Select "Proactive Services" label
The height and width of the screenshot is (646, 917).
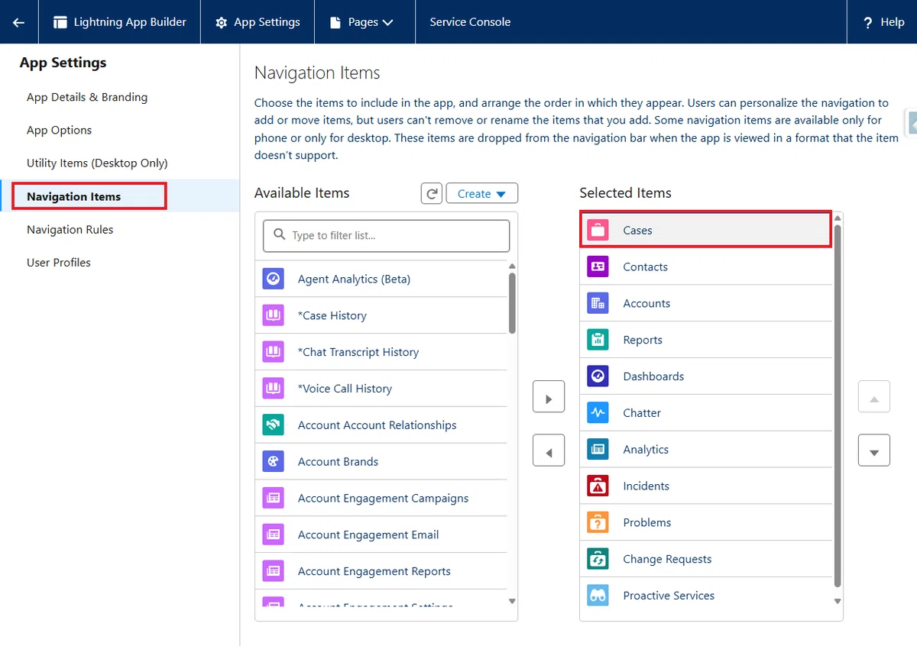(669, 596)
